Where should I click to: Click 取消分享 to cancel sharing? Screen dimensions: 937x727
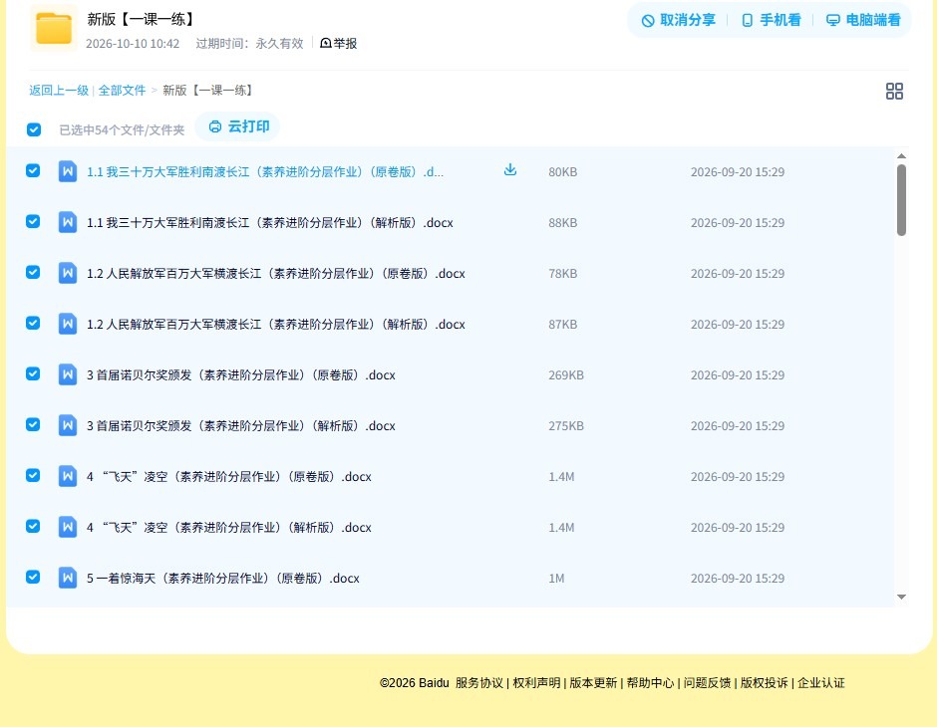678,20
